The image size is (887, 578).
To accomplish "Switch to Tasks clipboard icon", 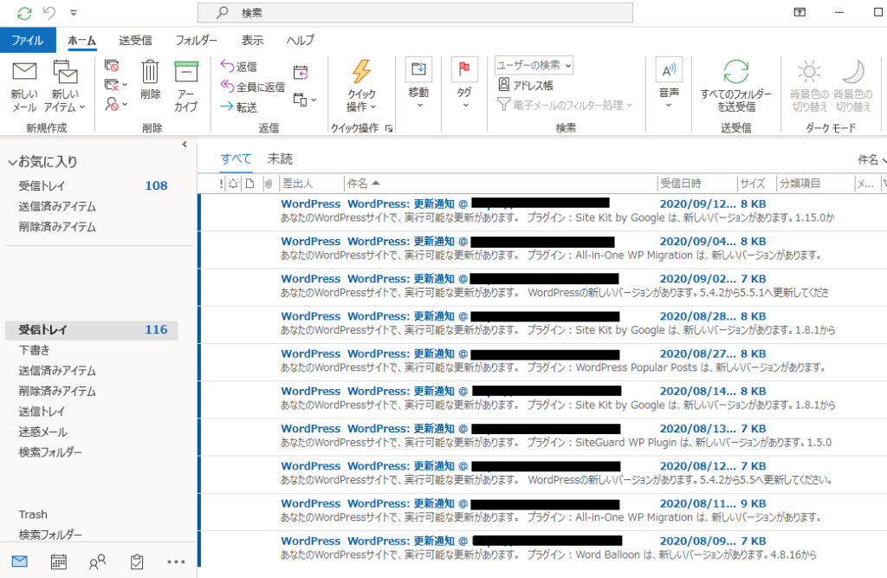I will tap(137, 562).
